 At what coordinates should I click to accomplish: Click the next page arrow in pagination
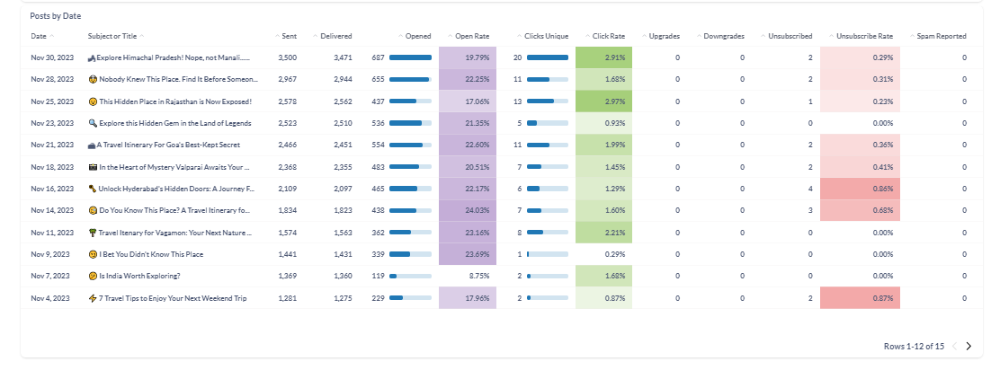[969, 347]
